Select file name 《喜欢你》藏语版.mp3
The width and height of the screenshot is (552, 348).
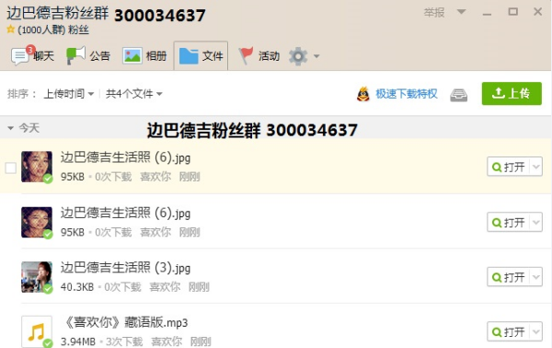[x=125, y=322]
